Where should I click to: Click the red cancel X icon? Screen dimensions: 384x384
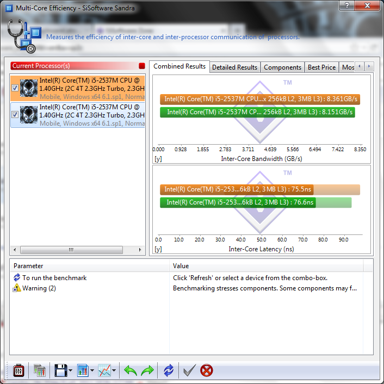click(207, 370)
